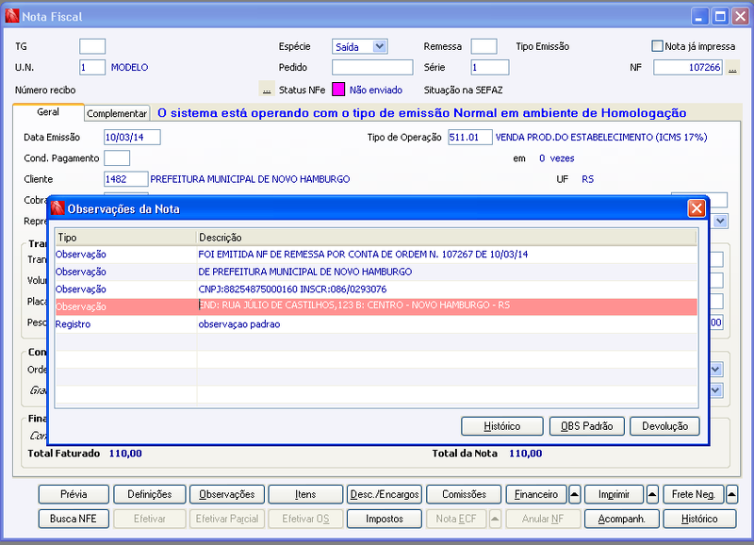Click the Observações button at bottom

click(x=227, y=494)
